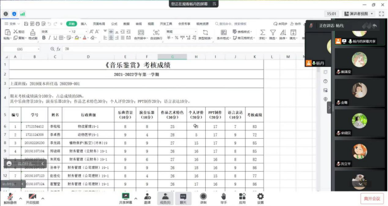The width and height of the screenshot is (388, 206).
Task: Raise hand using the 举手 icon
Action: pos(224,199)
